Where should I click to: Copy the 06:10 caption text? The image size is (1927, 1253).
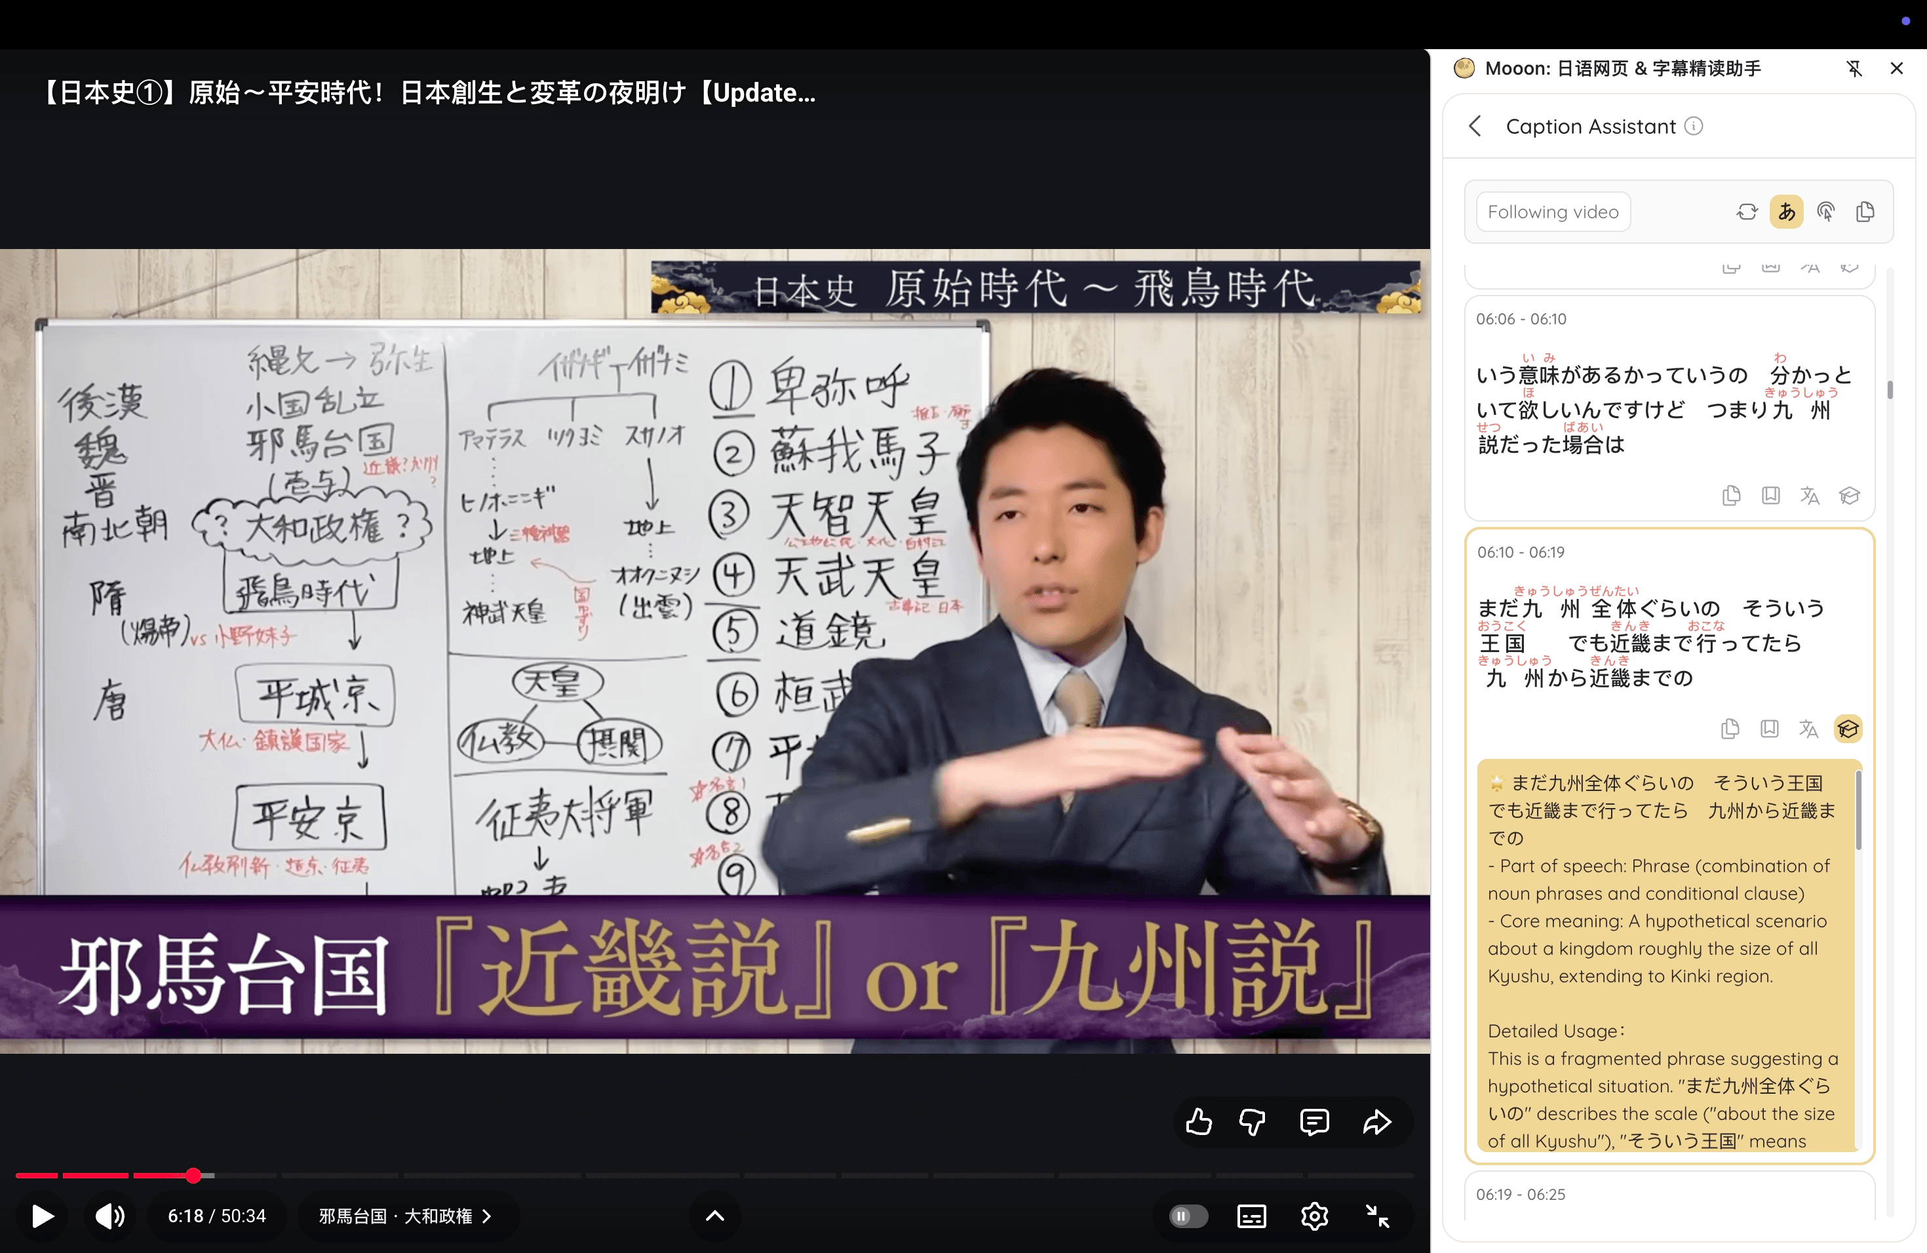tap(1731, 729)
